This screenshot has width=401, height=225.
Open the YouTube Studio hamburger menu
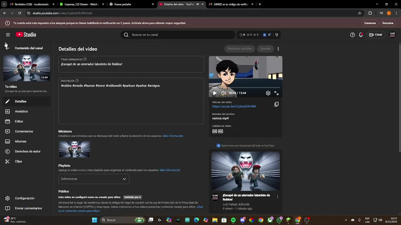click(8, 35)
